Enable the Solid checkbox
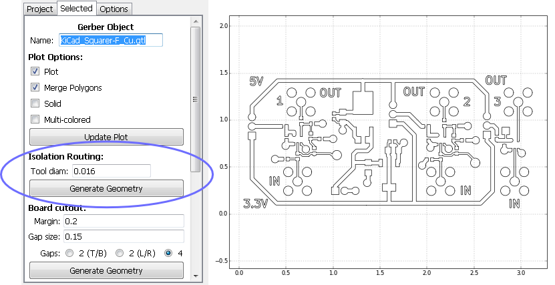The height and width of the screenshot is (285, 555). coord(35,103)
